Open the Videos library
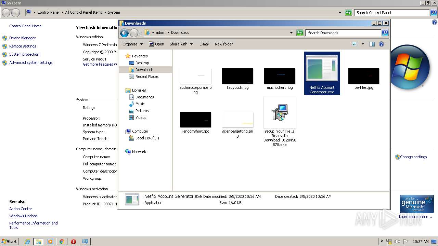The image size is (438, 246). click(138, 118)
